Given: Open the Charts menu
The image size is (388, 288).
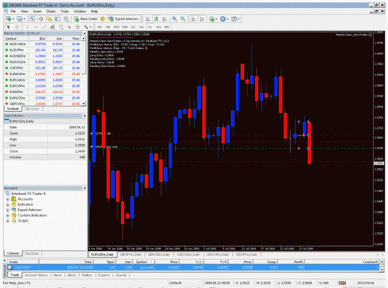Looking at the screenshot, I should [x=51, y=11].
